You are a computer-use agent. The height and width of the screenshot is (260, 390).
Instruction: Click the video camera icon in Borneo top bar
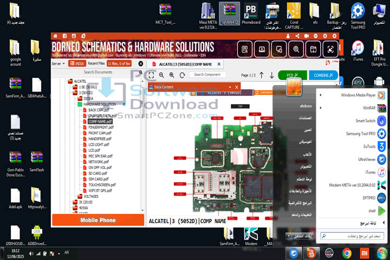[307, 36]
